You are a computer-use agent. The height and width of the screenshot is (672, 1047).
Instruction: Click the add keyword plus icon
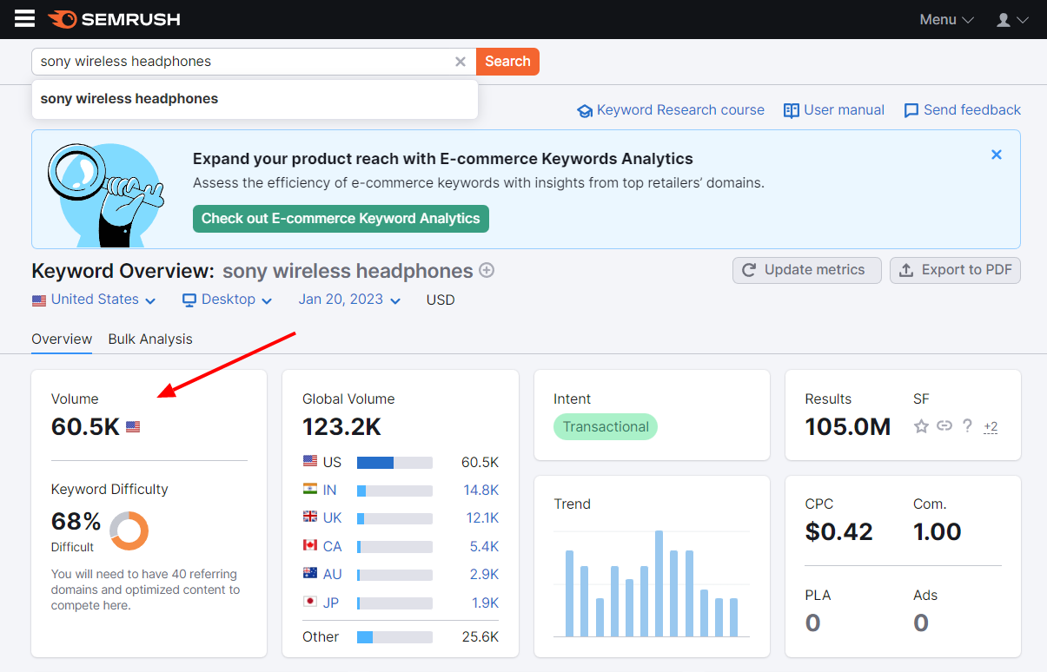click(x=487, y=270)
